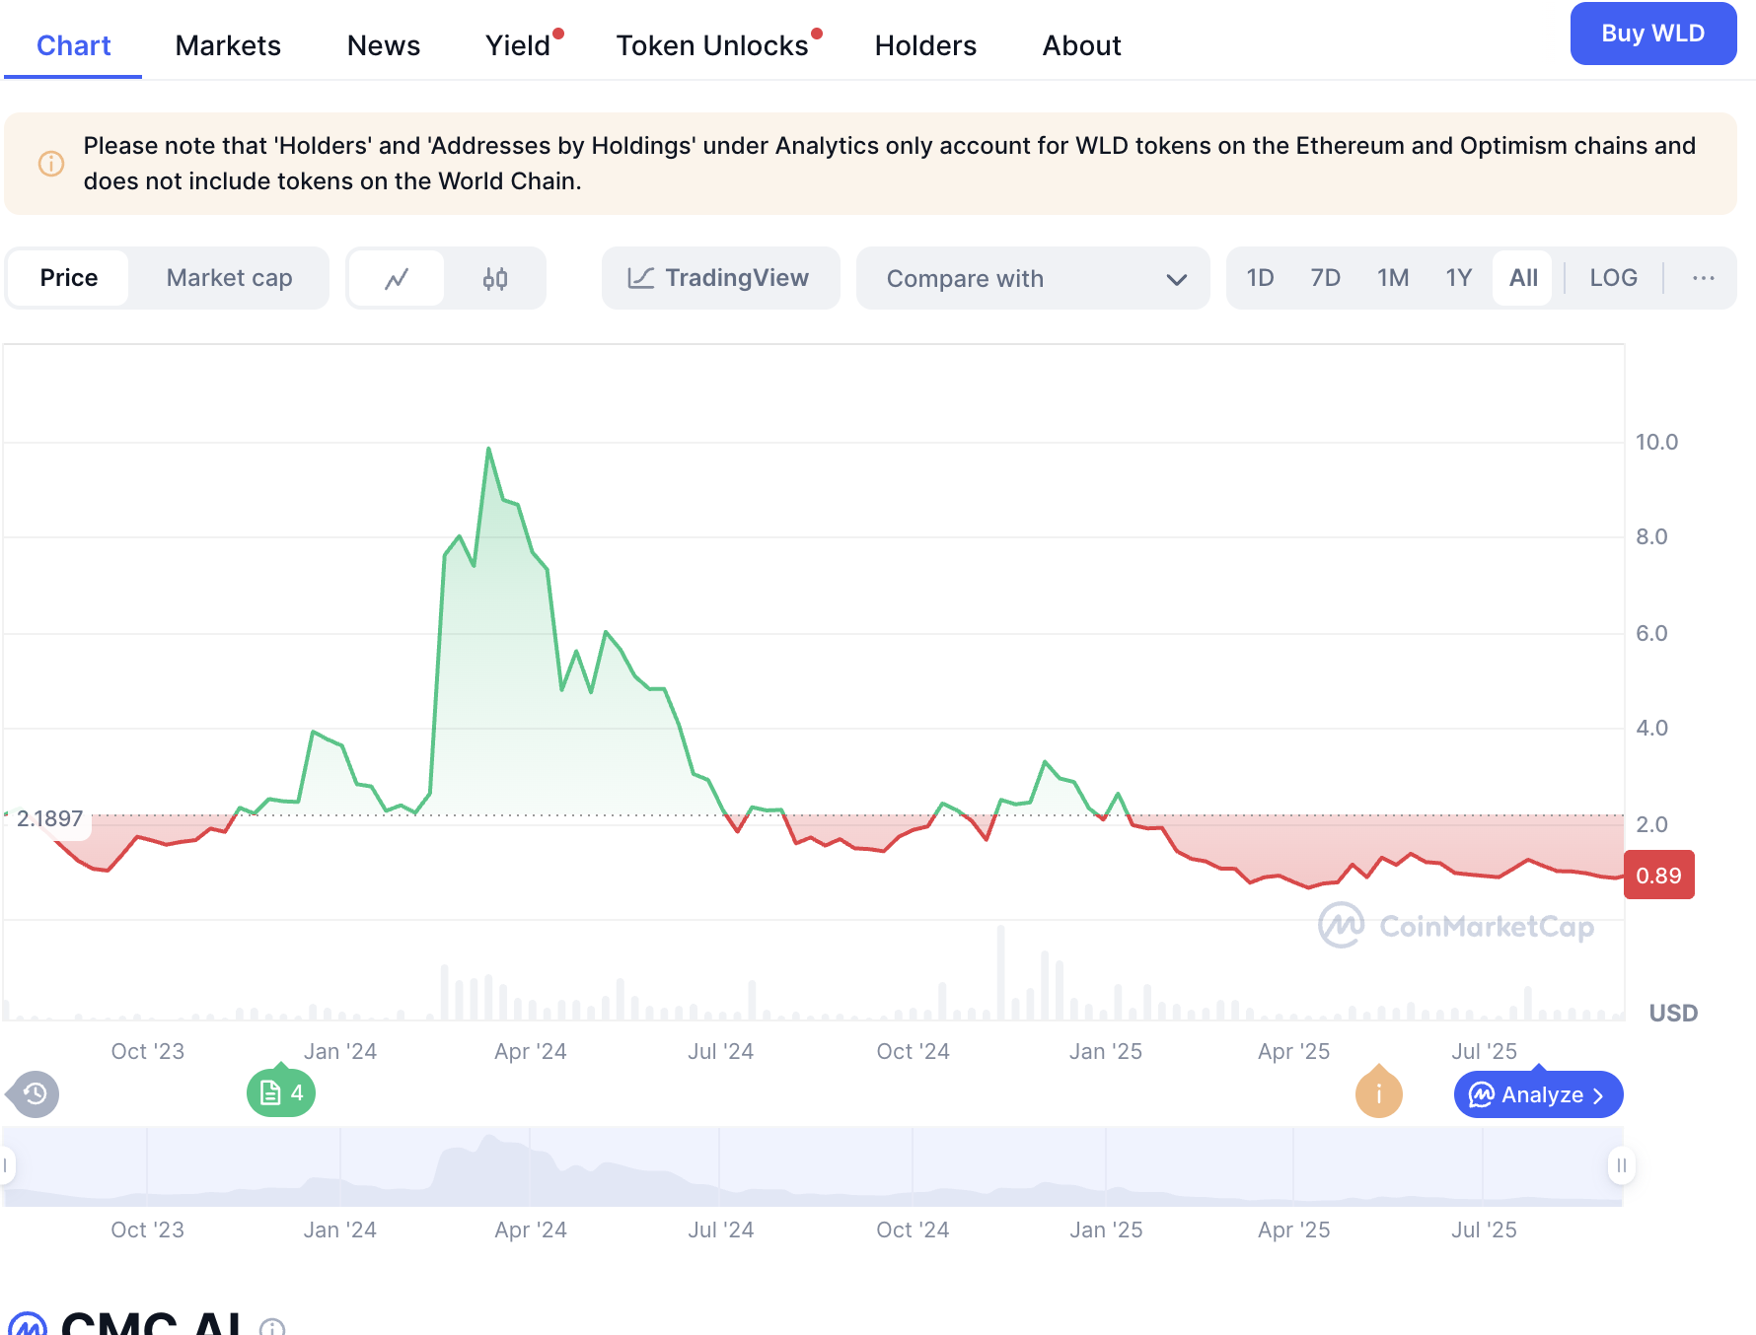Click the 2.1897 starting price label
Screen dimensions: 1756x1335
(x=49, y=818)
